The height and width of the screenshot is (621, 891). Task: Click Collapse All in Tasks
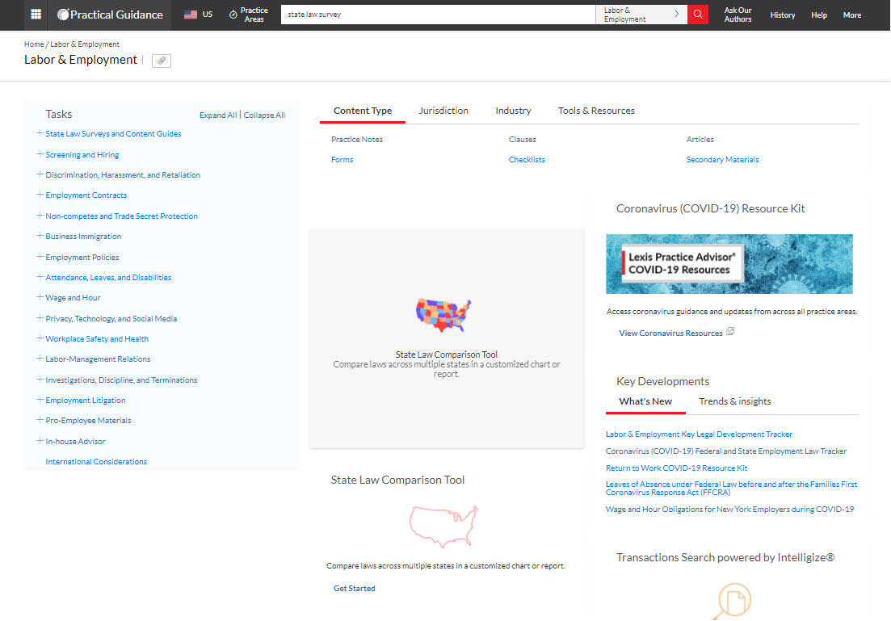click(x=264, y=115)
